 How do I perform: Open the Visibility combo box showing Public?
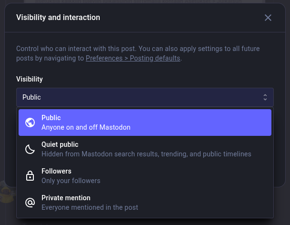(145, 97)
